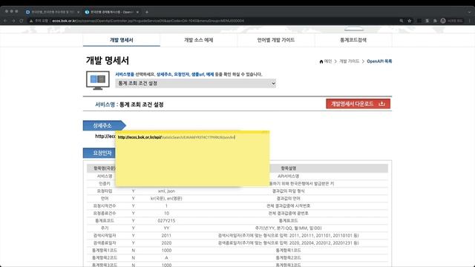Click the 인증키 row name
The height and width of the screenshot is (267, 475).
tap(105, 184)
